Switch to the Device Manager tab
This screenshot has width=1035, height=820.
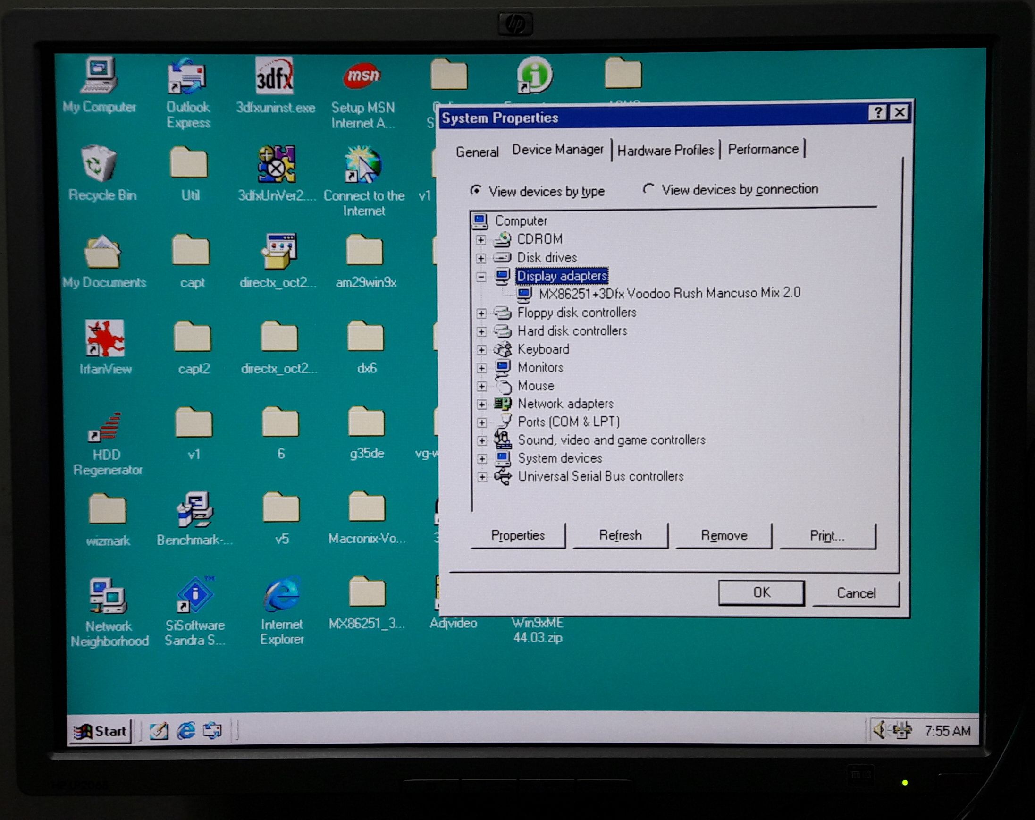557,149
